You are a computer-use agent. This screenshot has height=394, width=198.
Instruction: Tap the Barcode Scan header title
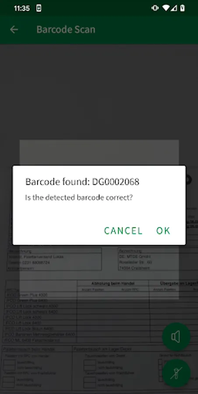pos(66,30)
